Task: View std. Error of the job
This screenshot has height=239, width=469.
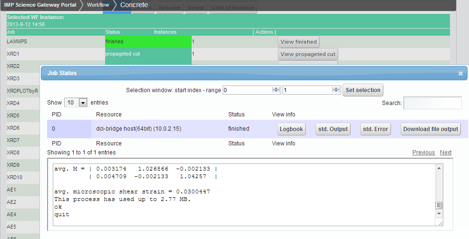Action: pyautogui.click(x=375, y=129)
